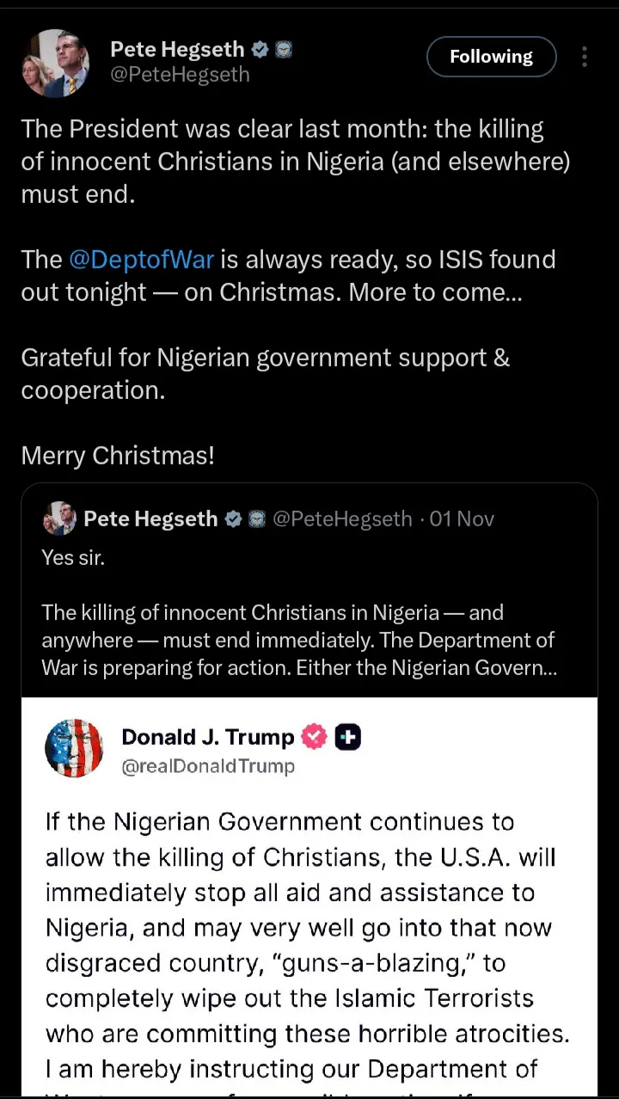Image resolution: width=619 pixels, height=1099 pixels.
Task: Expand the truncated quoted tweet starting "Yes sir."
Action: point(299,640)
